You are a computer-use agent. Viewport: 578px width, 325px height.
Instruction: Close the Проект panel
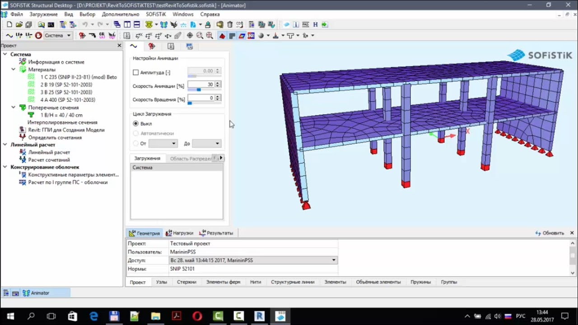tap(119, 45)
